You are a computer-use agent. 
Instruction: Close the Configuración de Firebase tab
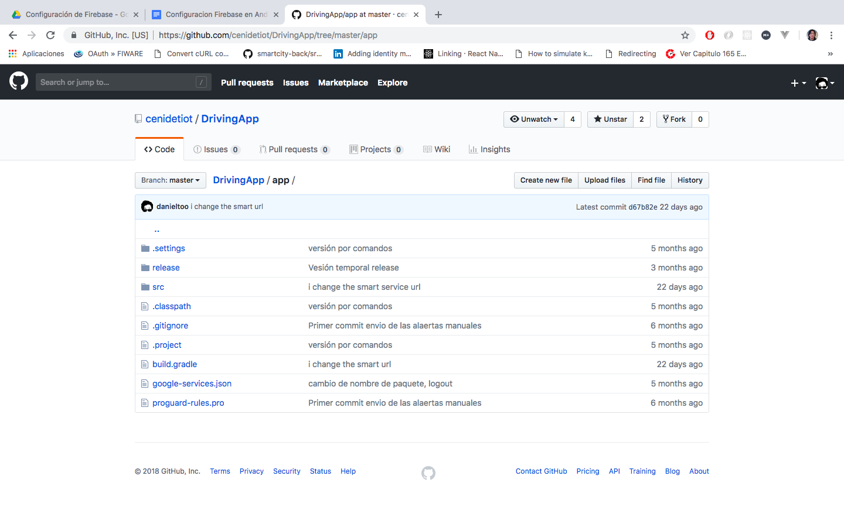(136, 15)
